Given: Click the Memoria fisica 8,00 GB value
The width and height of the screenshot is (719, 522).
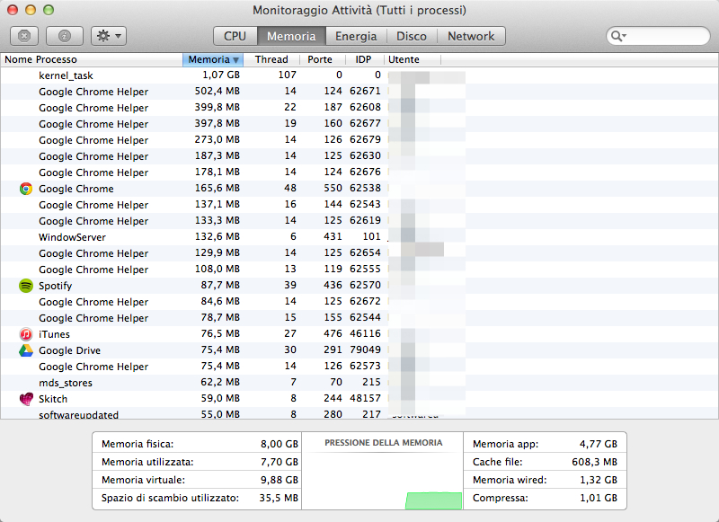Looking at the screenshot, I should pos(280,444).
